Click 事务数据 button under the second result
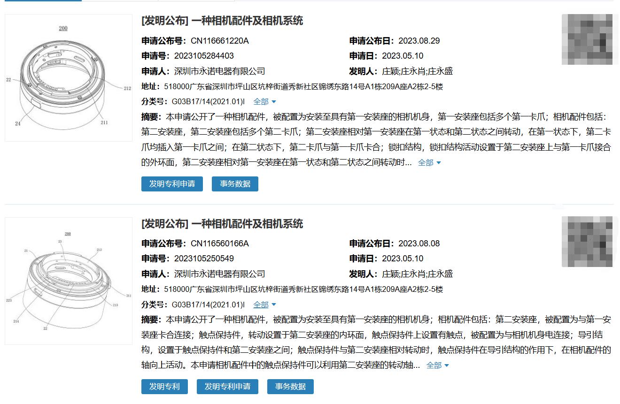Viewport: 620px width, 404px height. point(290,387)
